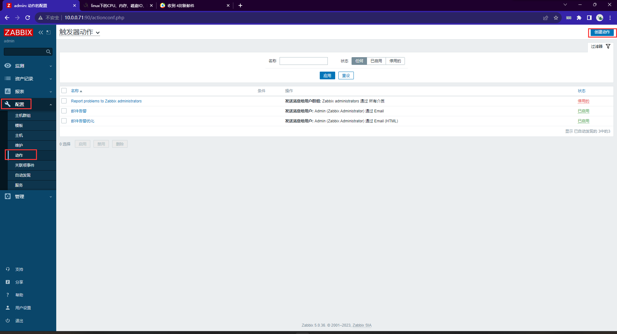Focus the sidebar search field
Image resolution: width=617 pixels, height=334 pixels.
[28, 52]
